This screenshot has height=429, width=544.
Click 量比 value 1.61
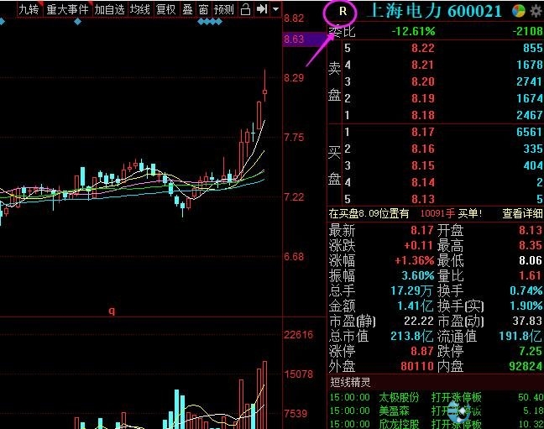pos(531,275)
